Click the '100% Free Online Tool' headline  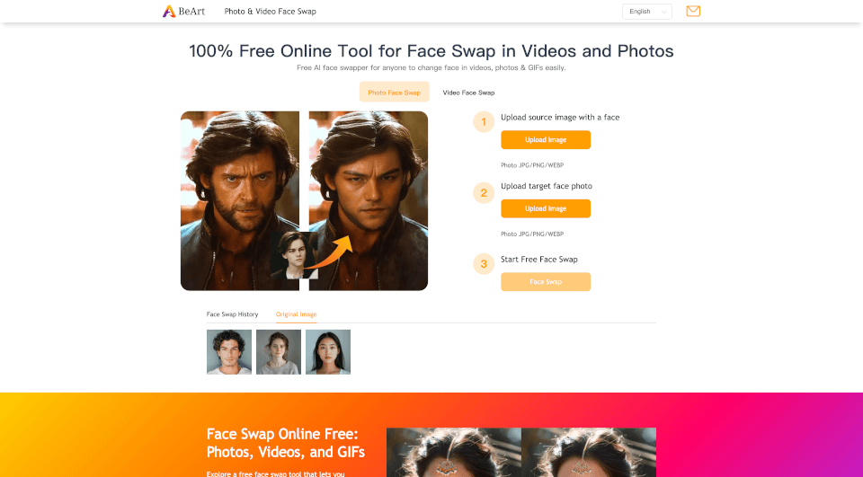tap(431, 50)
